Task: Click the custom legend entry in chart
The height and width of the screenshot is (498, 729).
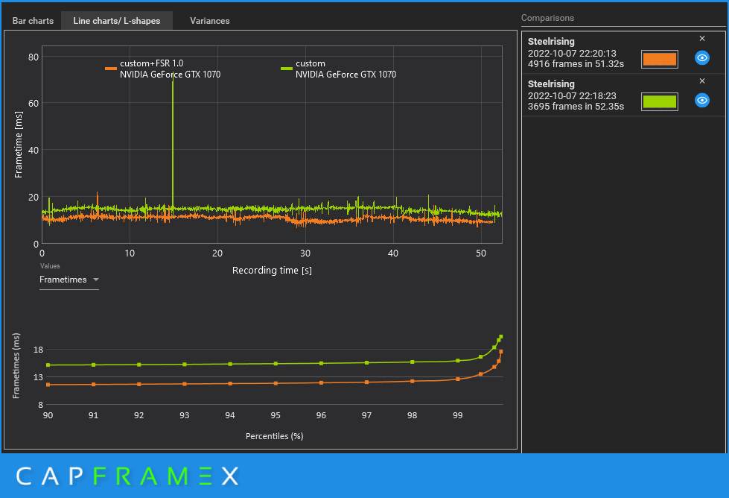Action: pos(339,69)
